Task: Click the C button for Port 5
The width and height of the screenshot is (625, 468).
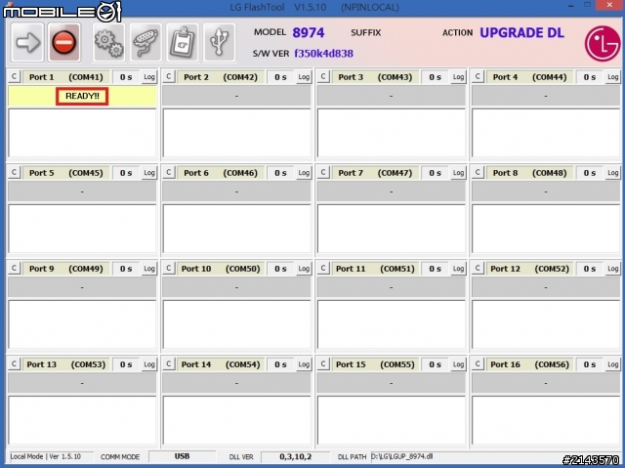Action: [x=14, y=172]
